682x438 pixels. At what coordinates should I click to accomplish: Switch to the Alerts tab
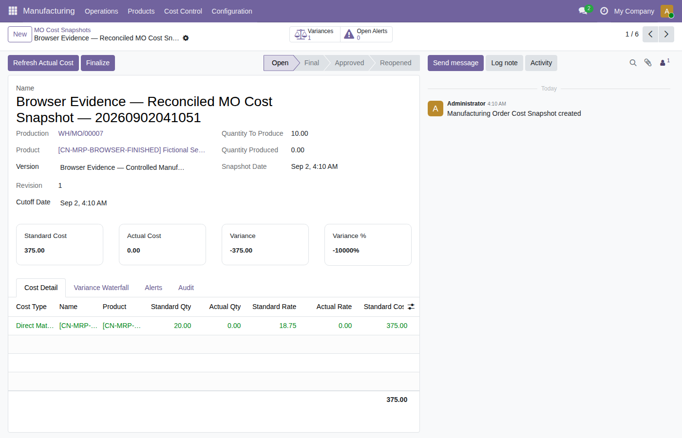[x=153, y=288]
